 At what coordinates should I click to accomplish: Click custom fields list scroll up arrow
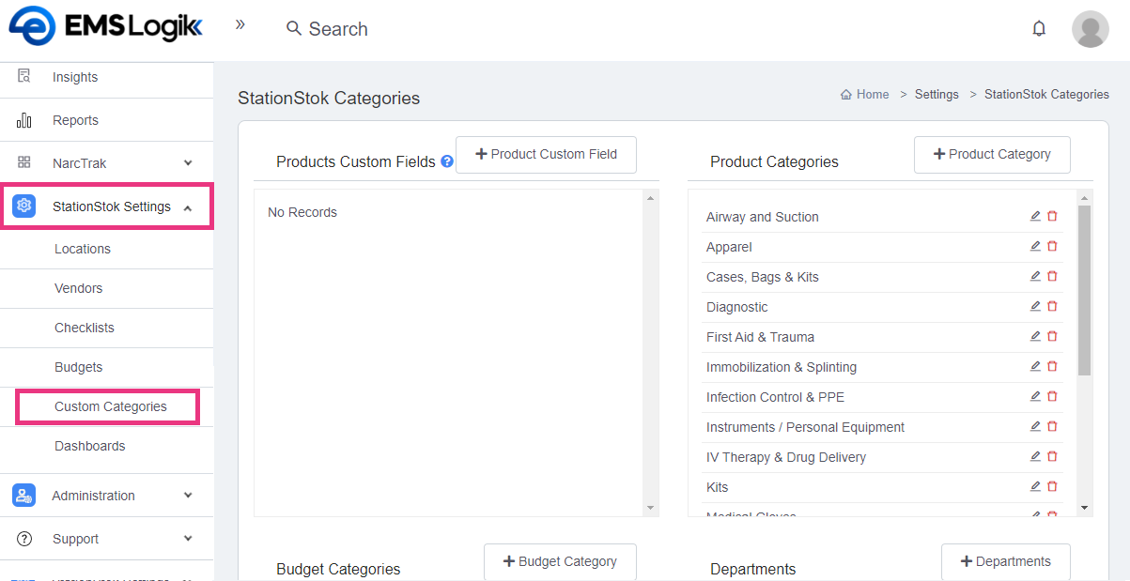[650, 197]
